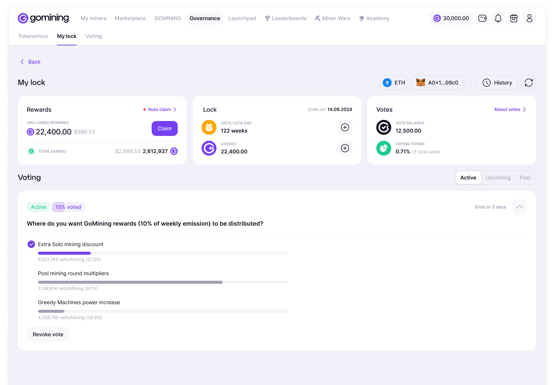Choose Pool mining round multipliers option
Image resolution: width=554 pixels, height=385 pixels.
pyautogui.click(x=73, y=273)
